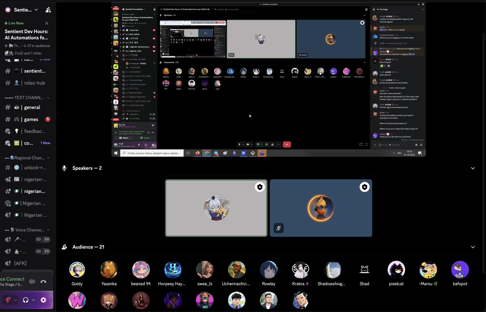Disconnect from voice with hang-up icon

pos(43,282)
